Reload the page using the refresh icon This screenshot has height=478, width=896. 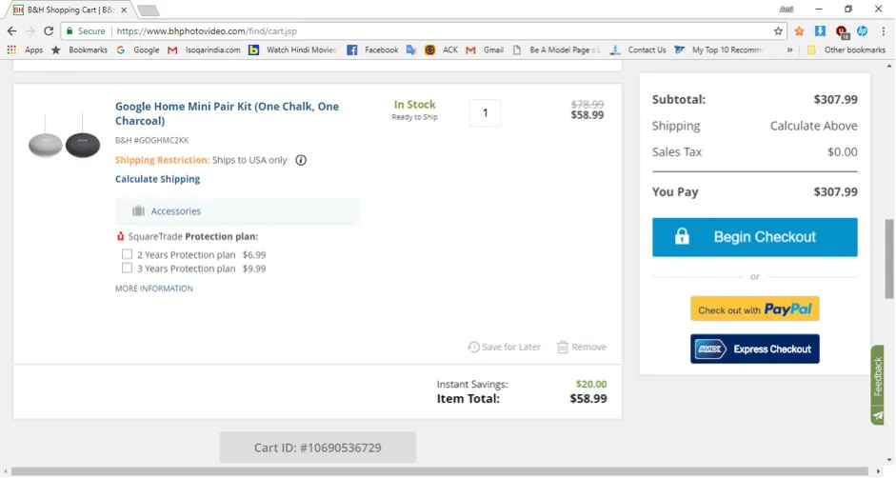tap(49, 31)
